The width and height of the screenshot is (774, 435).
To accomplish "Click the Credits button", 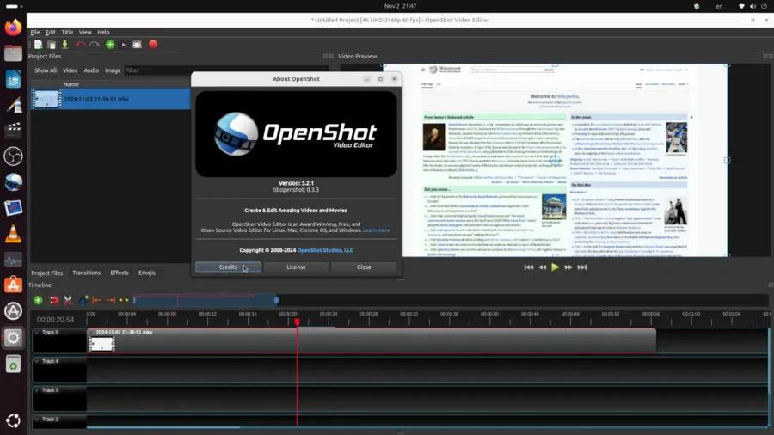I will click(228, 267).
